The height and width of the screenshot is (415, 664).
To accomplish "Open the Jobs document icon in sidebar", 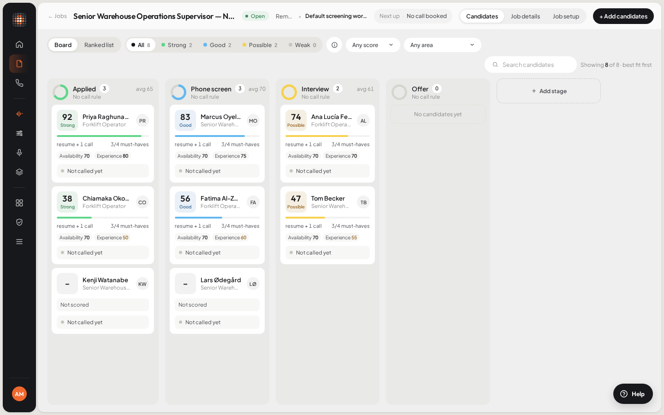I will point(19,64).
